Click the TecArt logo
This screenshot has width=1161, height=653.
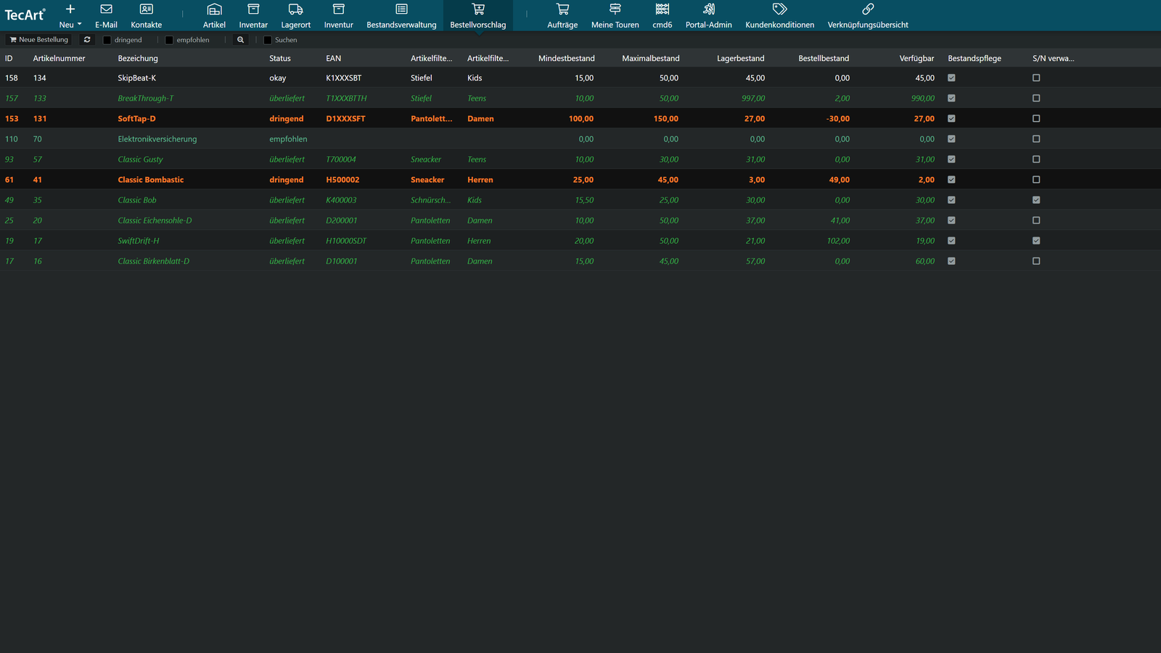coord(25,15)
